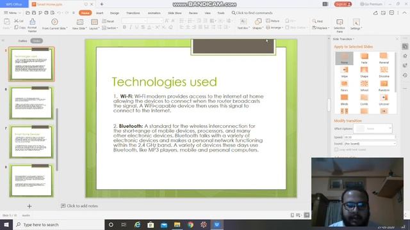
Task: Open the Windows Start menu
Action: pyautogui.click(x=6, y=224)
